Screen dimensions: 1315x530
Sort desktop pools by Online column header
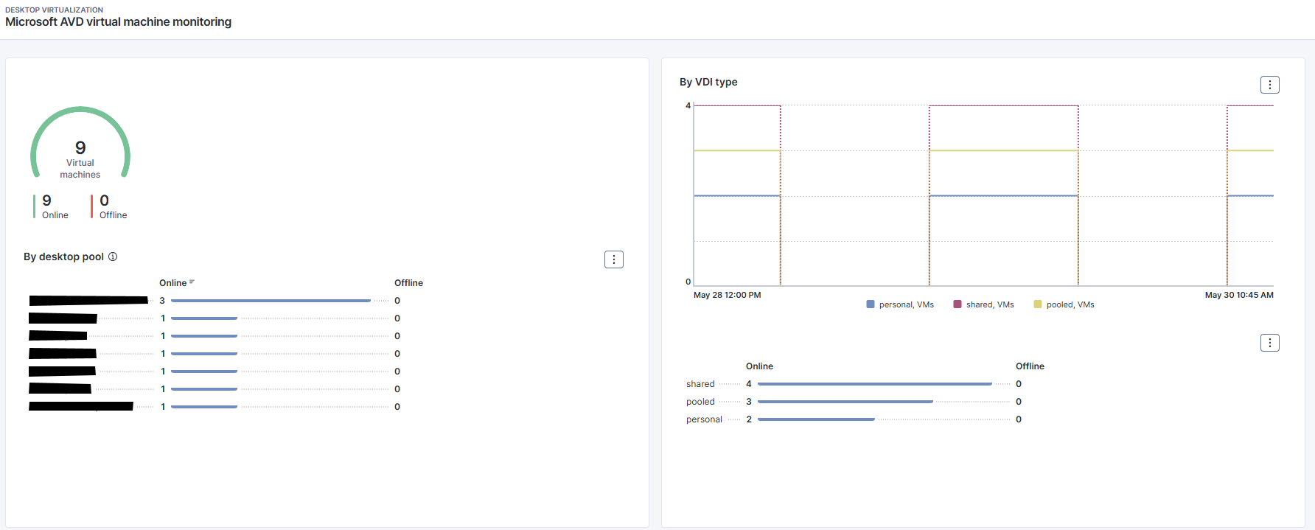(172, 283)
